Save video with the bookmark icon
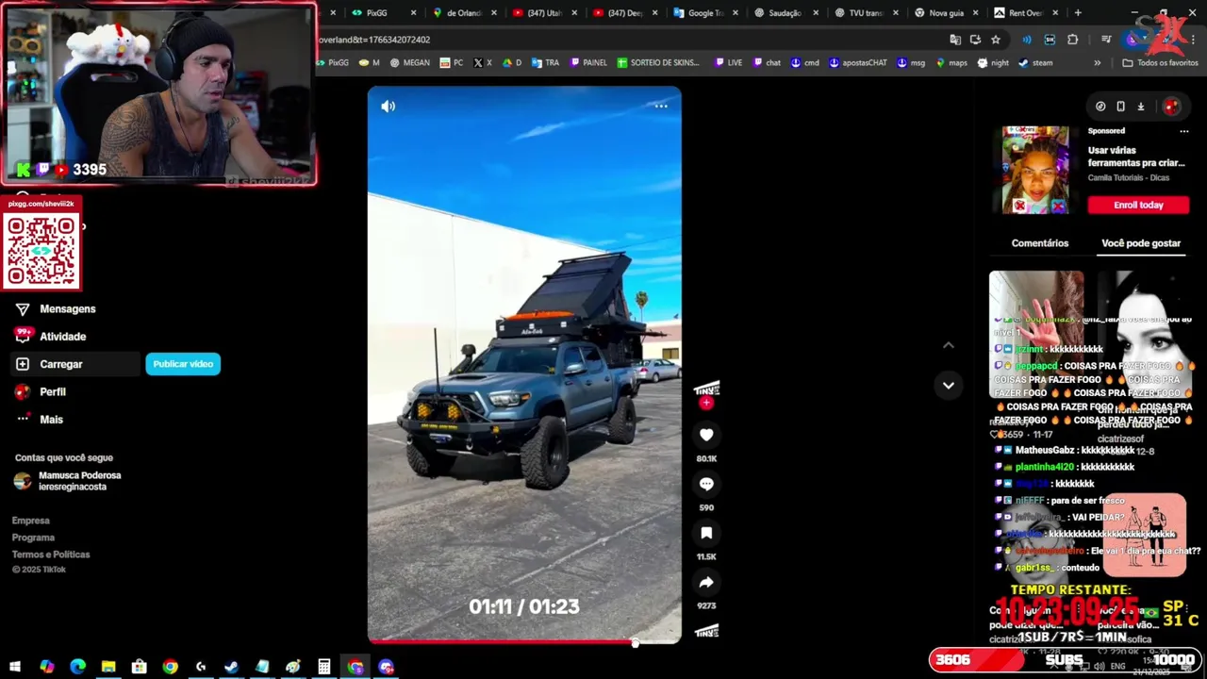Image resolution: width=1207 pixels, height=679 pixels. pos(706,533)
